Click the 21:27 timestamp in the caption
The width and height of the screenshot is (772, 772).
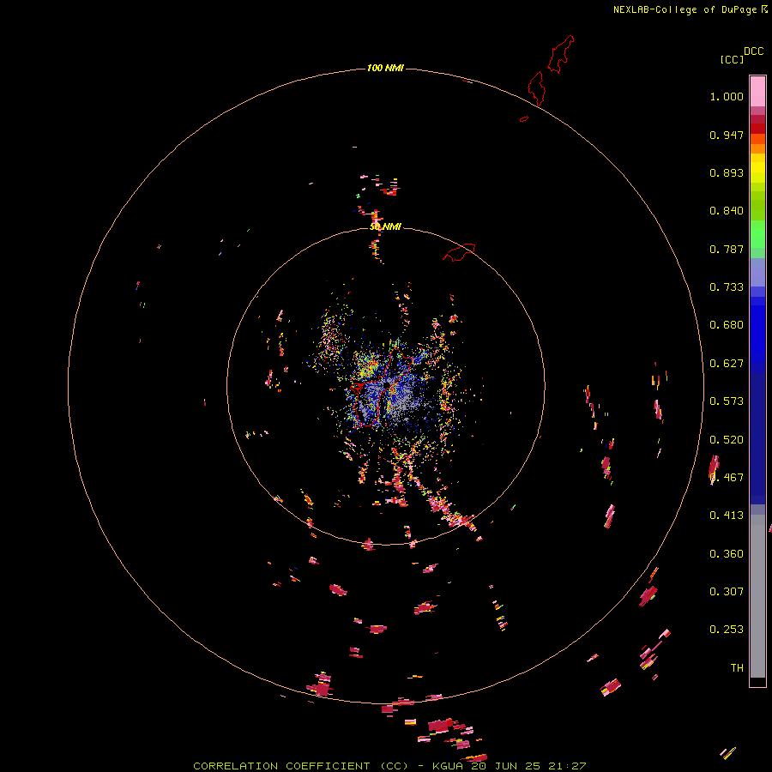[x=568, y=766]
